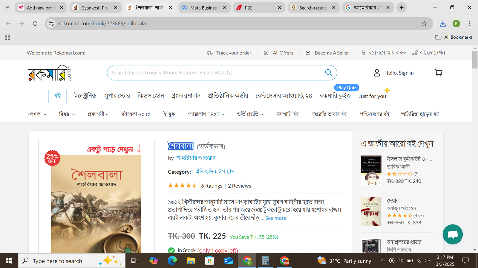Open the shopping cart icon
478x268 pixels.
pyautogui.click(x=439, y=73)
